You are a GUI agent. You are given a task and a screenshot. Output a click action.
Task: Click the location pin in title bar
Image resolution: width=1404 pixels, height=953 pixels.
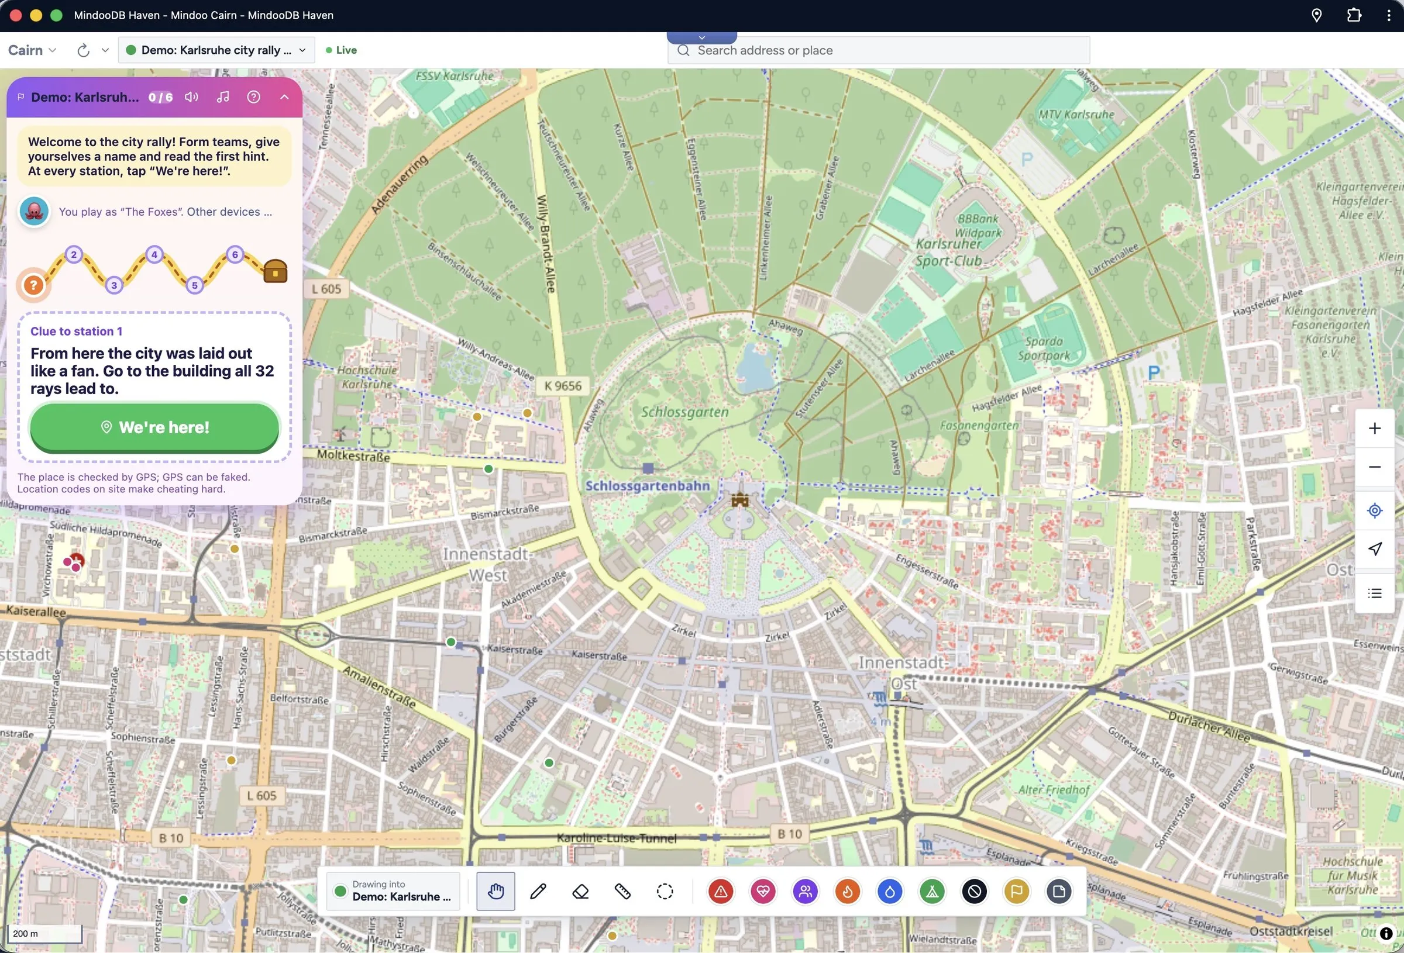pyautogui.click(x=1316, y=15)
